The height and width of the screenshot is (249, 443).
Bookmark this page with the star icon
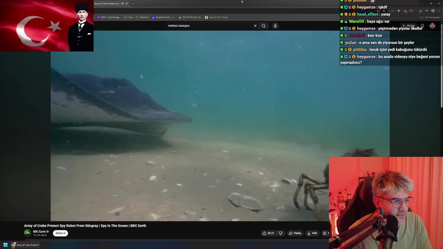383,11
